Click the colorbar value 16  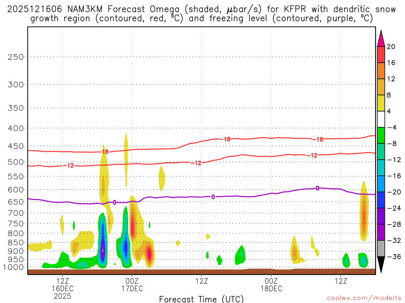(391, 63)
